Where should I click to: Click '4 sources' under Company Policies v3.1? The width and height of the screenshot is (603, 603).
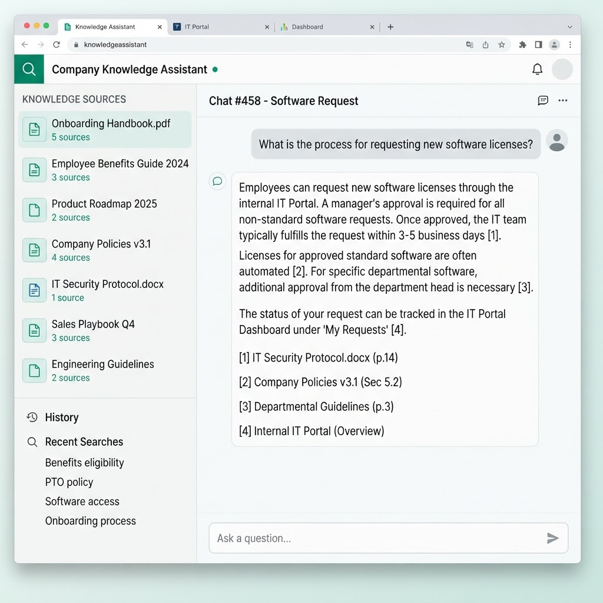pos(71,258)
